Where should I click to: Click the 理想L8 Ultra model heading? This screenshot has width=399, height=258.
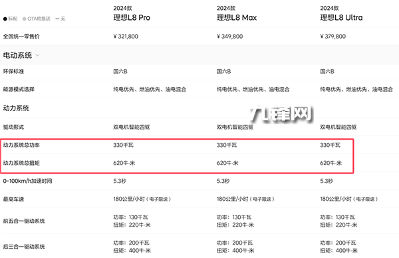[341, 17]
